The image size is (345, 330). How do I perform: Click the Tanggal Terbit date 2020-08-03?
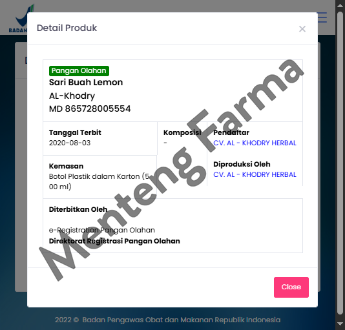tap(70, 143)
